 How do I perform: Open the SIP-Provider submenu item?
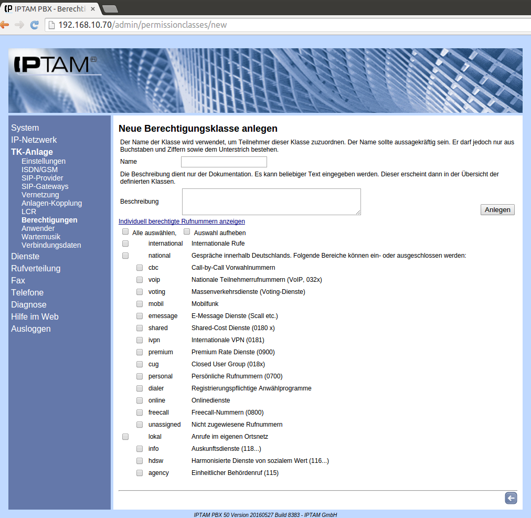[42, 178]
